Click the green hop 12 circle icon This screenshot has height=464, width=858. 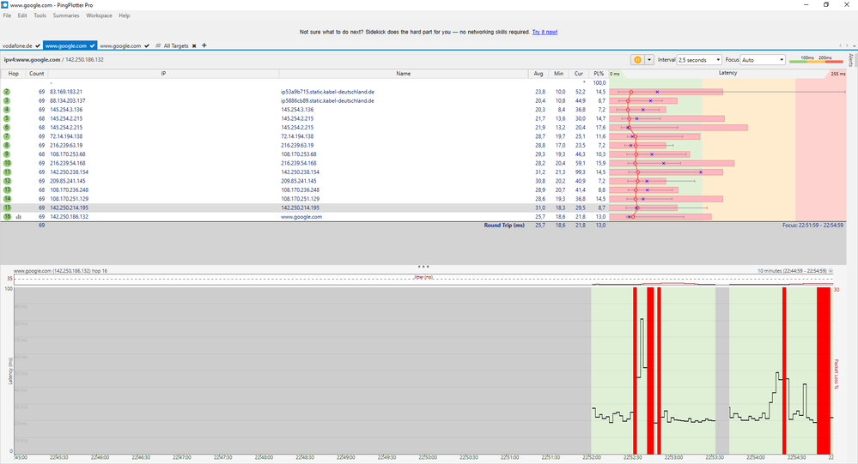click(7, 181)
